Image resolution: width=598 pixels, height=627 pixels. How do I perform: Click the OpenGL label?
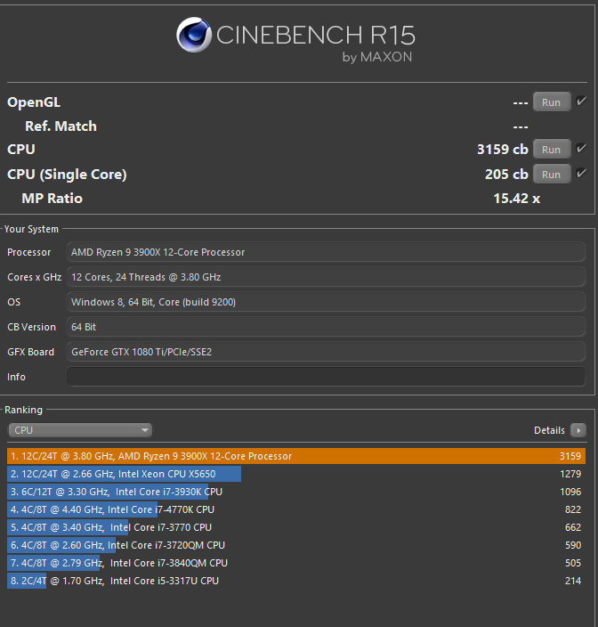(34, 102)
